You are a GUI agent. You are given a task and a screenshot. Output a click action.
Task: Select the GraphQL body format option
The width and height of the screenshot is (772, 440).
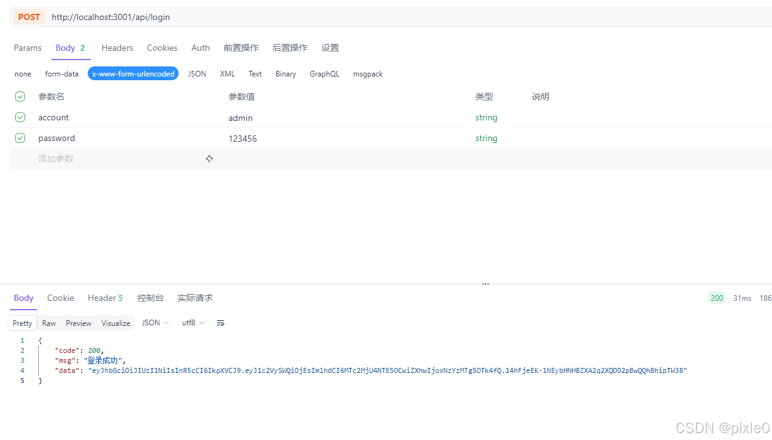(324, 73)
